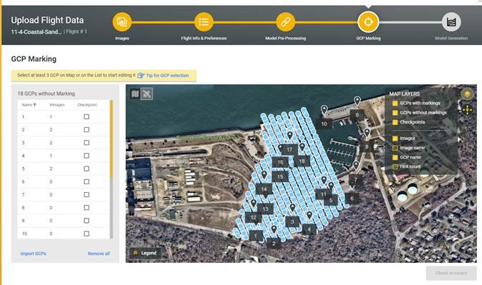Switch to map view icon

(135, 94)
